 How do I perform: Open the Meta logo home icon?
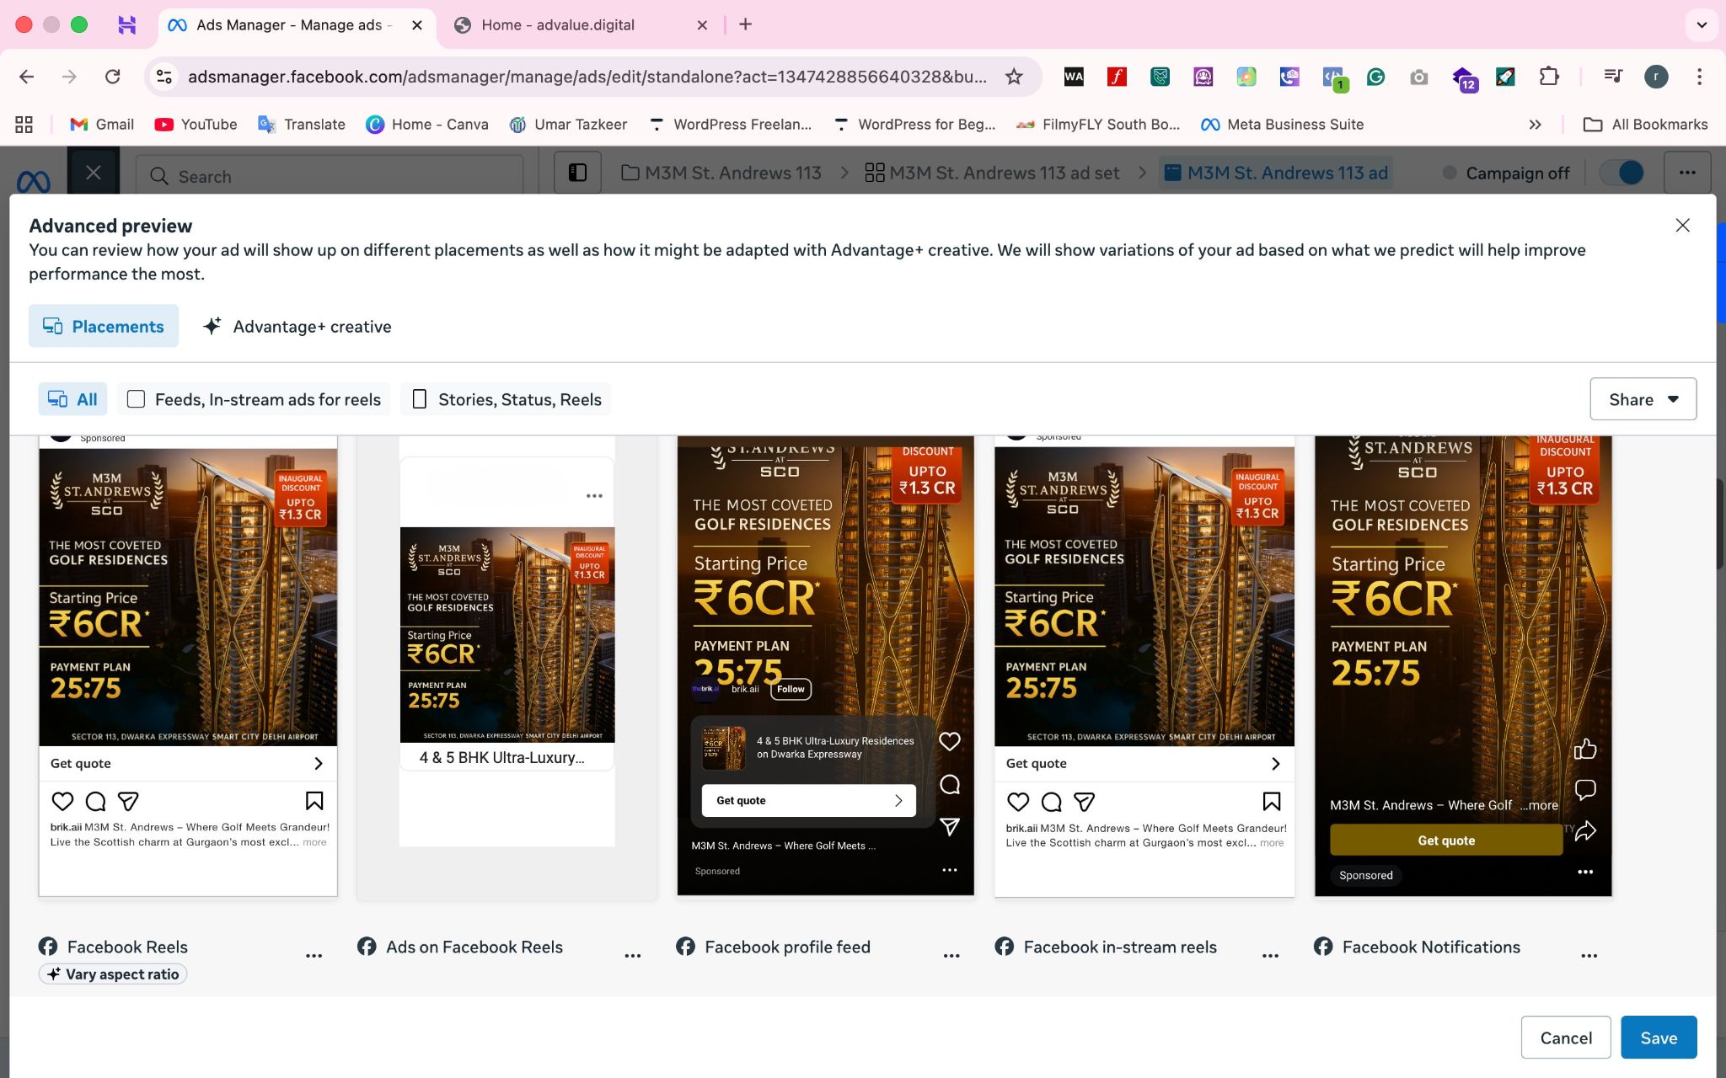[x=34, y=180]
